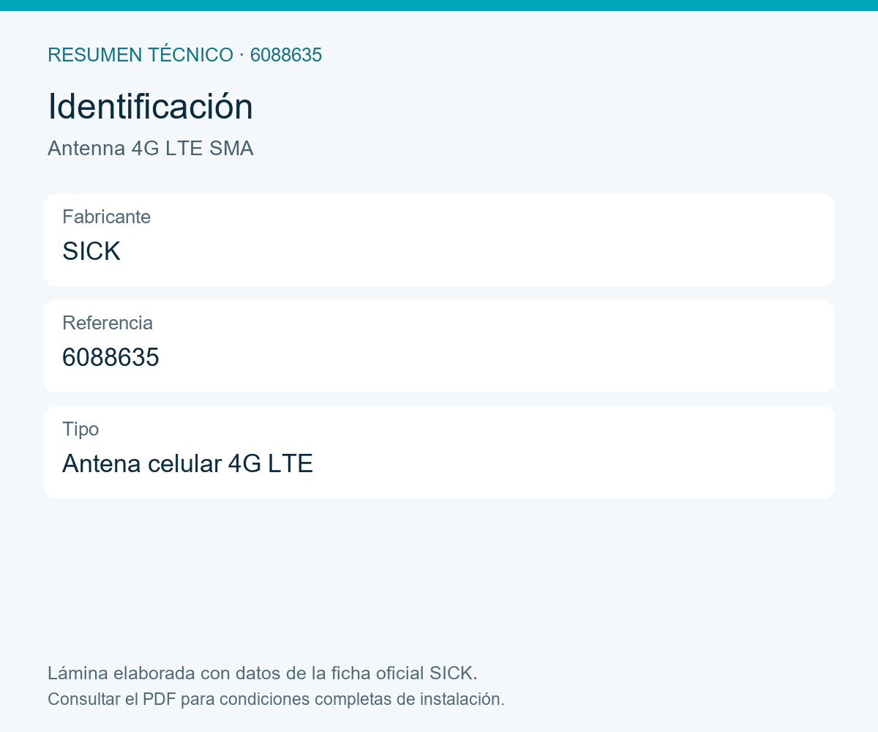Click the 'Fabricante' label
878x732 pixels.
106,217
